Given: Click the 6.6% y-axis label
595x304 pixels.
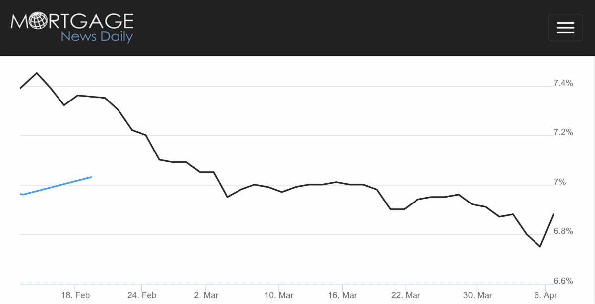Looking at the screenshot, I should 563,281.
